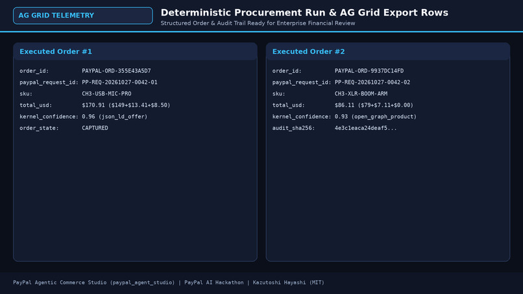Click the Structured Order & Audit Trail subtitle
The image size is (523, 294).
click(258, 23)
